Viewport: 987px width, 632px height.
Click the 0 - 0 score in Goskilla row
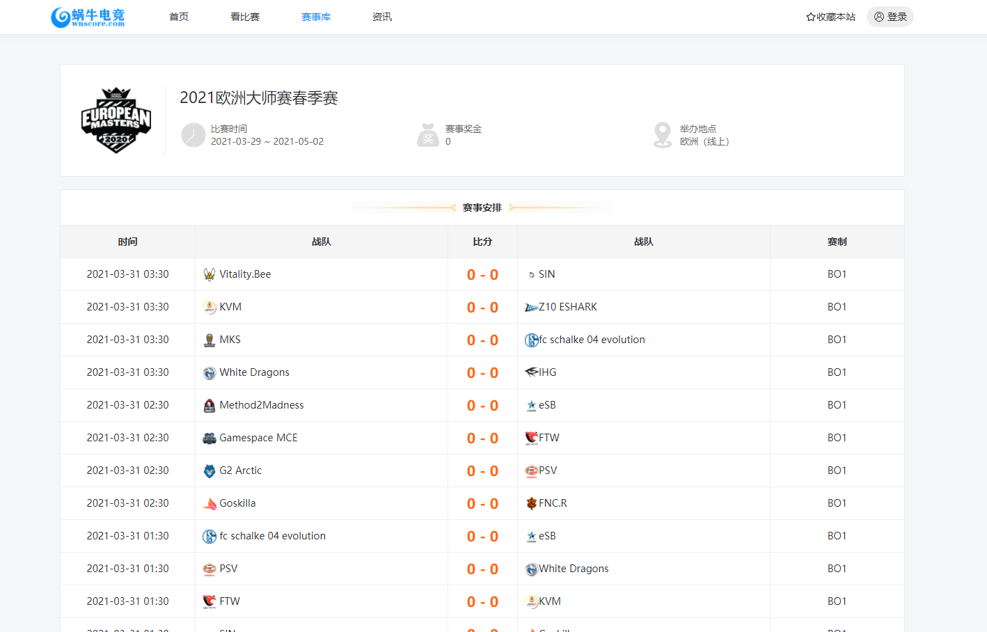pos(482,504)
